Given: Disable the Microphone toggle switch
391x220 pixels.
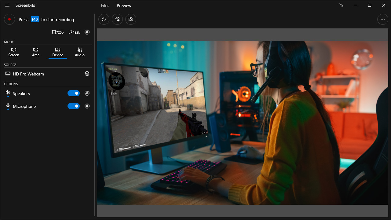Looking at the screenshot, I should pos(74,106).
